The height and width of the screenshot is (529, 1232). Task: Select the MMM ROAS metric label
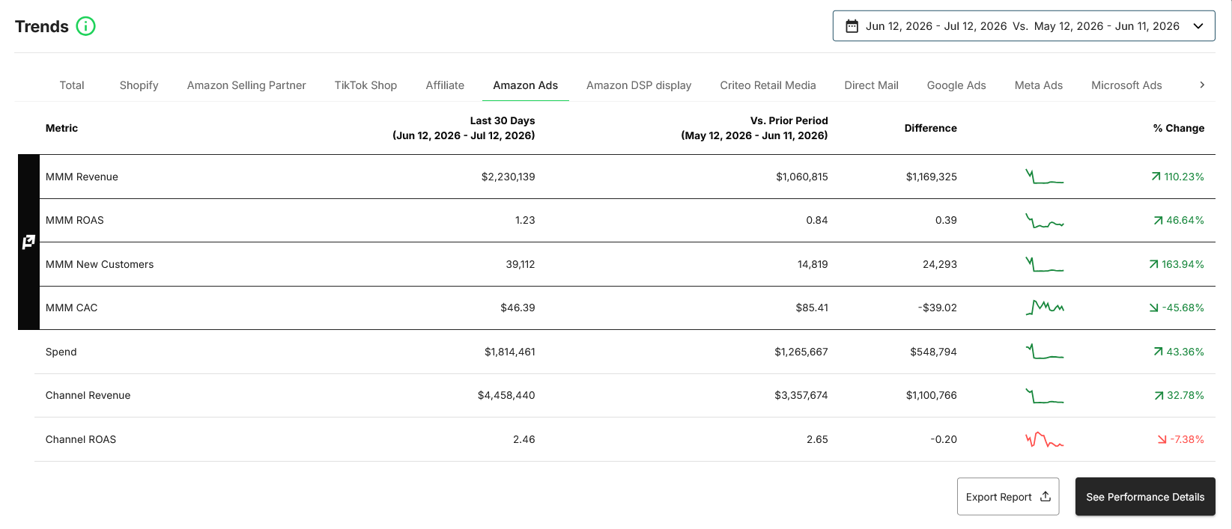click(x=75, y=220)
